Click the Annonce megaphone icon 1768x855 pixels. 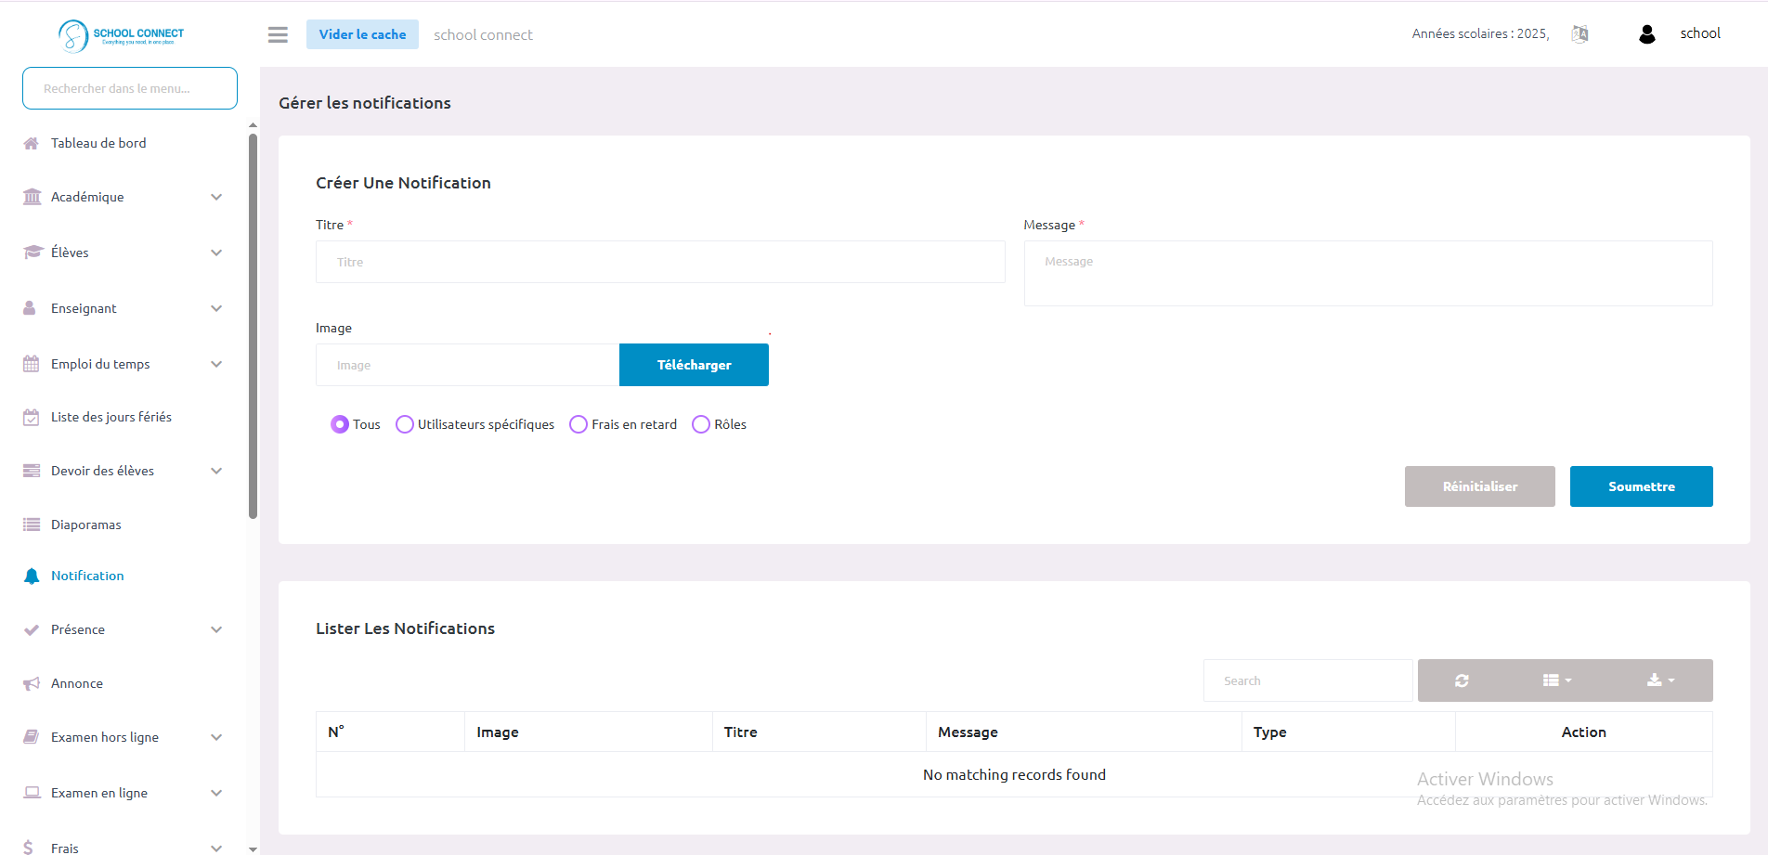click(x=32, y=683)
